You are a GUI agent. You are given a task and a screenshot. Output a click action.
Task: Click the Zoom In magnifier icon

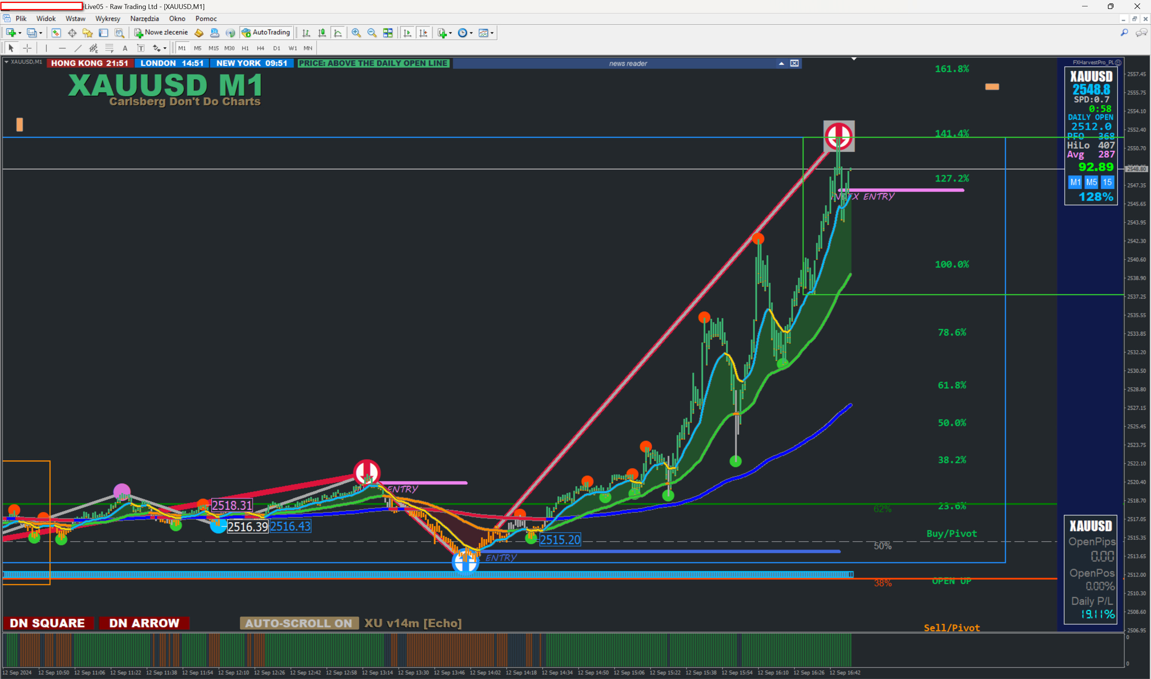click(x=356, y=33)
